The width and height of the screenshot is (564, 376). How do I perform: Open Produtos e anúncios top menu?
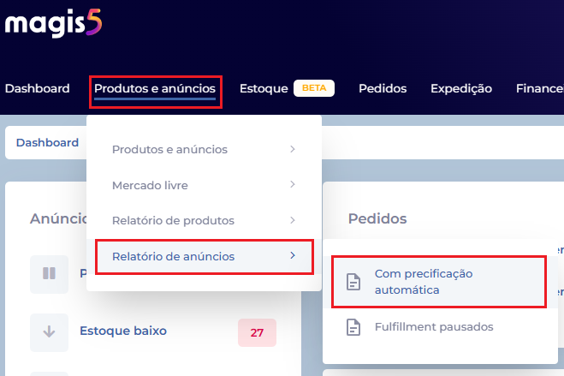coord(155,88)
